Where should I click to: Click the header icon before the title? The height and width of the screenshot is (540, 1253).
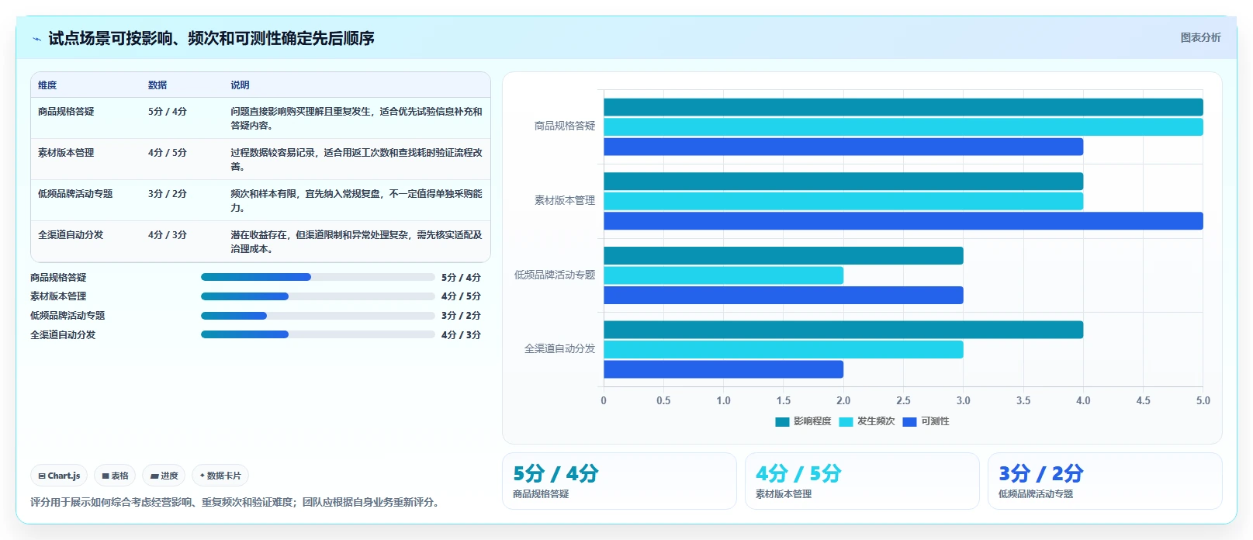click(36, 39)
